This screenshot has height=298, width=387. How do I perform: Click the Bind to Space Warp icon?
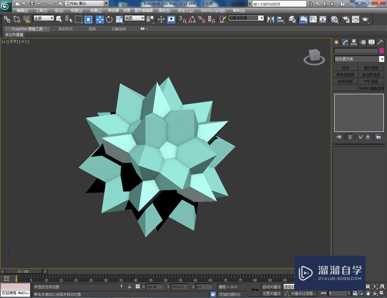click(27, 19)
